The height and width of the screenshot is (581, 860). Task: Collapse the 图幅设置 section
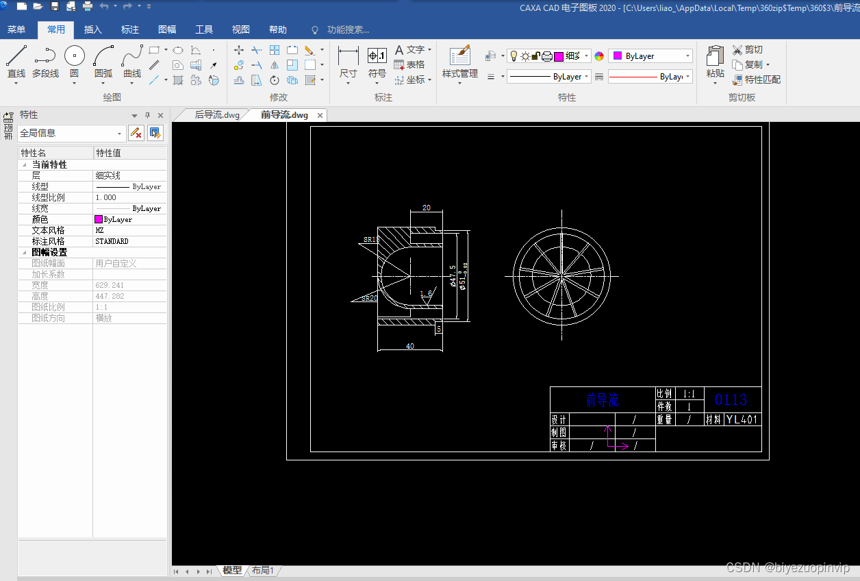[x=25, y=252]
